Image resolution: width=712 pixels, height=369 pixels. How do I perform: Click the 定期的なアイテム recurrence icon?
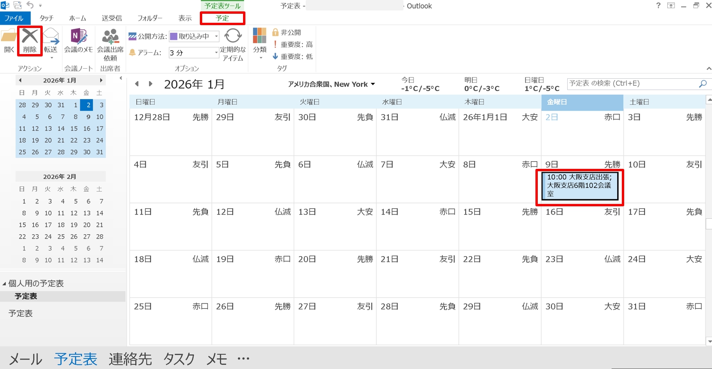click(x=233, y=37)
